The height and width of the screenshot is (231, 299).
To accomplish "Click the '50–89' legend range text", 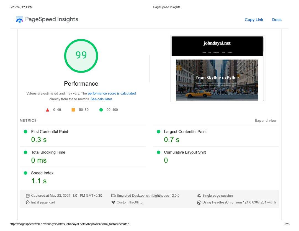I will (x=84, y=110).
